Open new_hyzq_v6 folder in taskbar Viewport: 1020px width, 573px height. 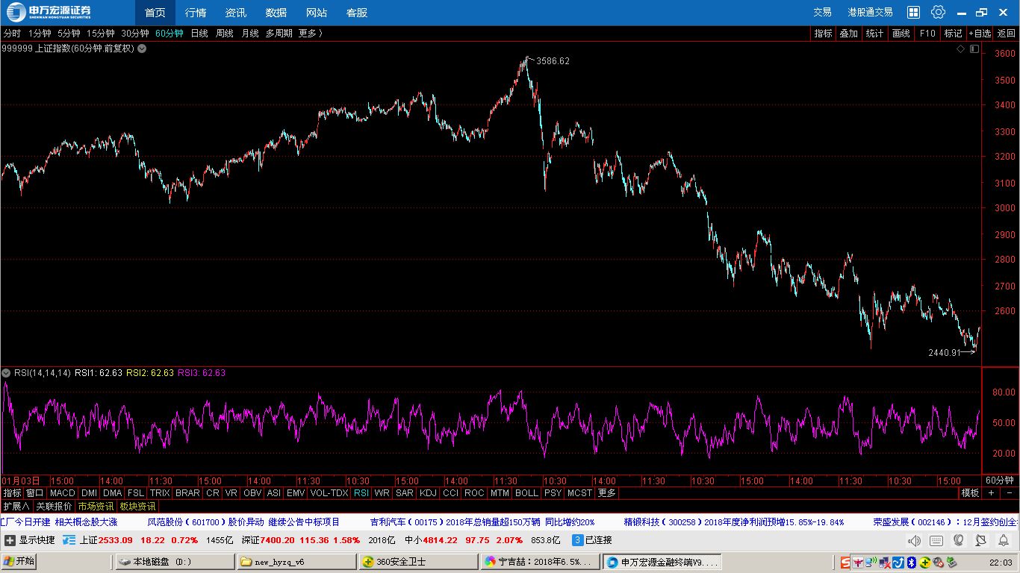pyautogui.click(x=296, y=562)
